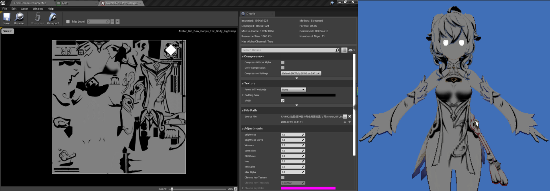Click the Details panel vertical scrollbar

[x=354, y=104]
